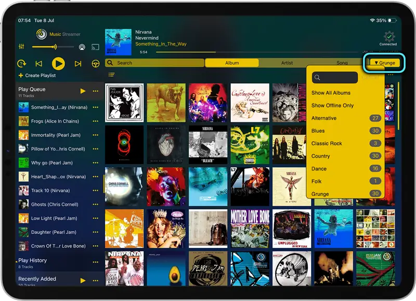Open the Connected status settings gear
Viewport: 416px width, 301px height.
coord(388,36)
